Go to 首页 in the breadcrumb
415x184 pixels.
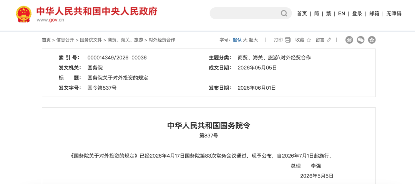(x=46, y=40)
